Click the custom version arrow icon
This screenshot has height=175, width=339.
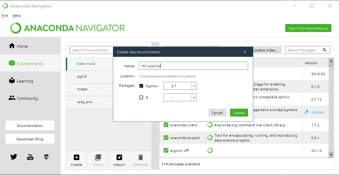(x=306, y=112)
